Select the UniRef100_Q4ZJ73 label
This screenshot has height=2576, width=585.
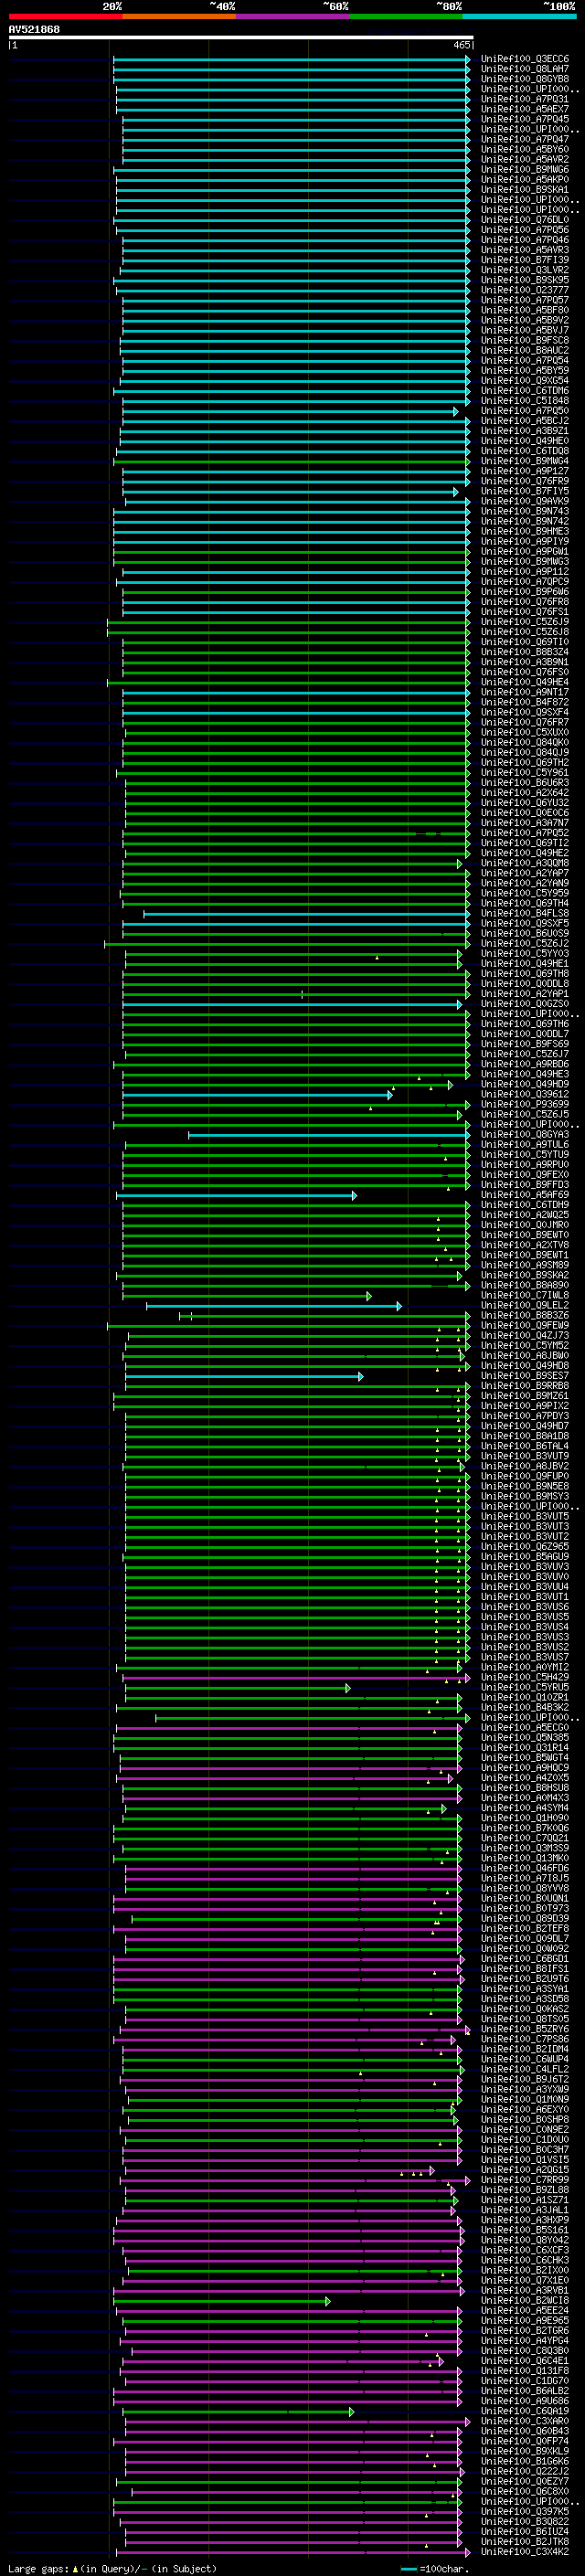click(525, 1335)
